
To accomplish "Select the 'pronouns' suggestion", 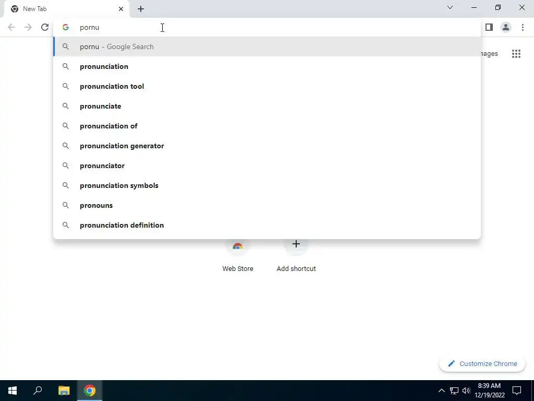I will pos(267,205).
